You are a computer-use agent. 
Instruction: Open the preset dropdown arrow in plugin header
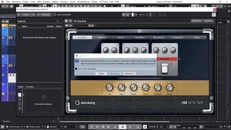click(95, 26)
